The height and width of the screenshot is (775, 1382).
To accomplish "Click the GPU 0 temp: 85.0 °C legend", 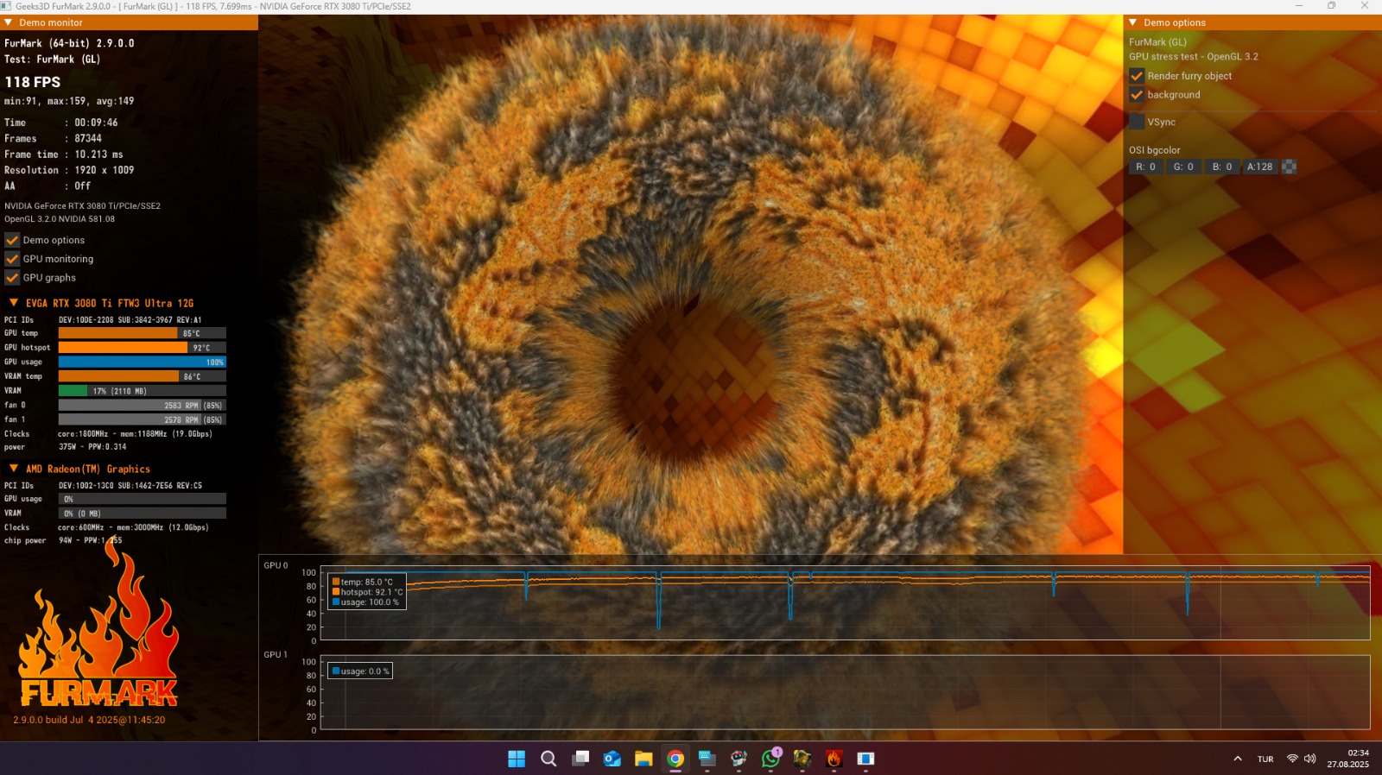I will (363, 582).
